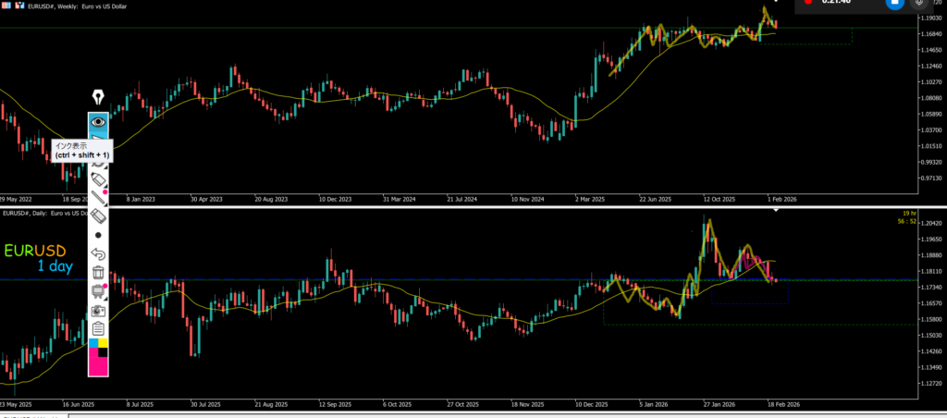Viewport: 947px width, 418px height.
Task: Pick the yellow color swatch
Action: point(104,343)
